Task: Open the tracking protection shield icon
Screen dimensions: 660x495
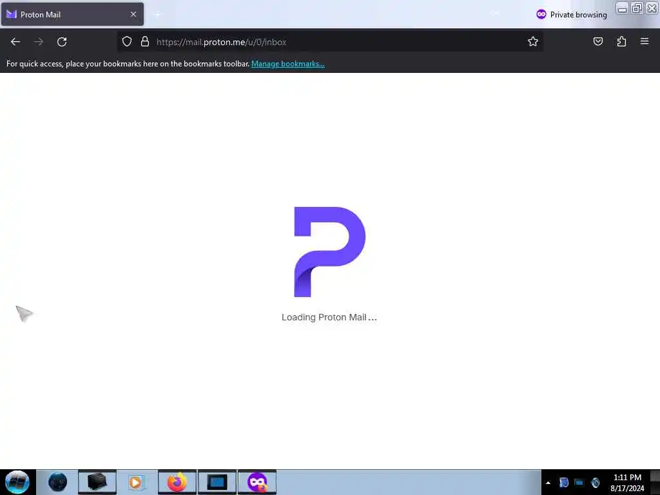Action: click(127, 41)
